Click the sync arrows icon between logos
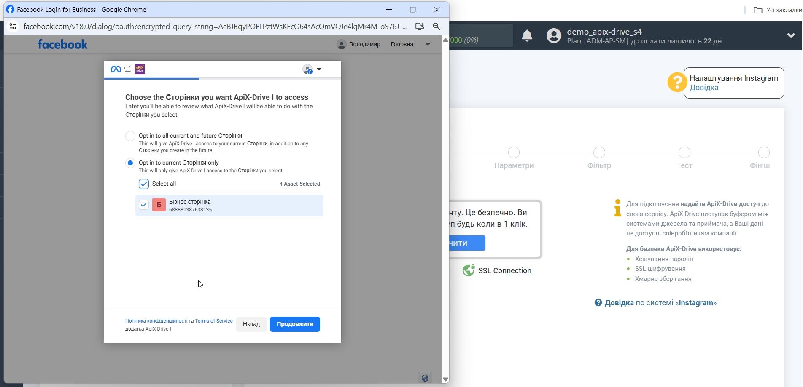This screenshot has height=387, width=803. [x=128, y=69]
